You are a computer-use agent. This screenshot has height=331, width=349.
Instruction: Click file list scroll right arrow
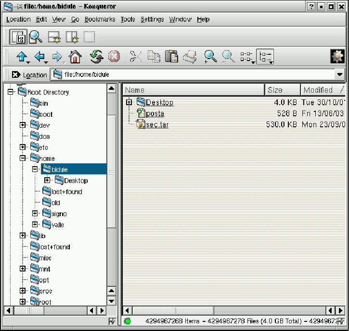pos(340,310)
